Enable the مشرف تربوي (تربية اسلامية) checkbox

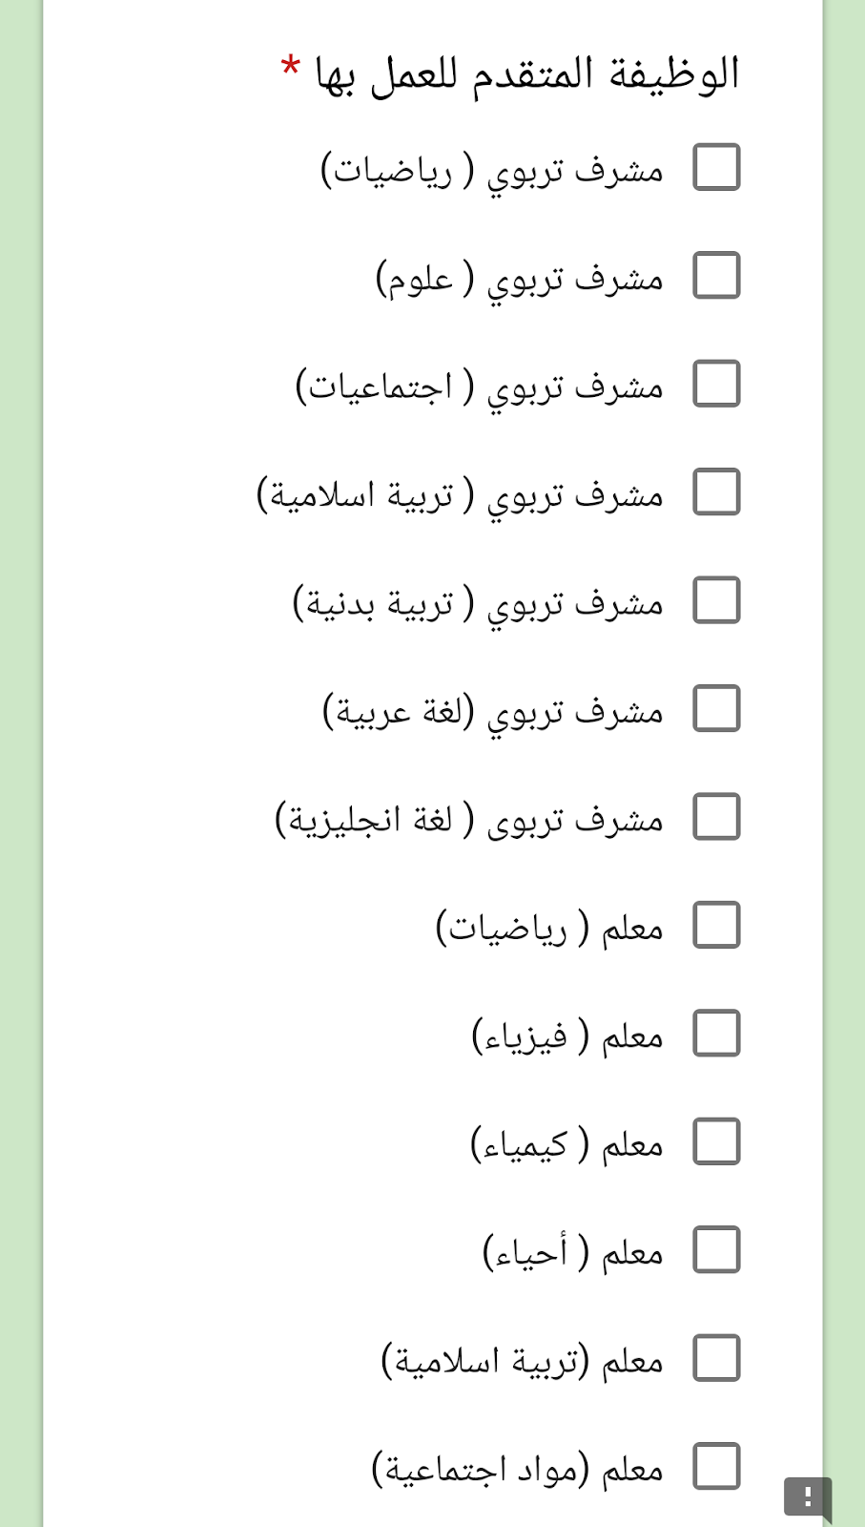pyautogui.click(x=716, y=492)
